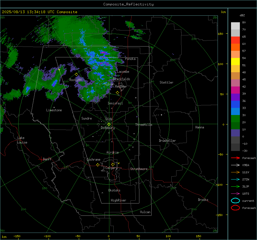This screenshot has width=257, height=240.
Task: Click the red forecast ellipse icon
Action: 235,208
